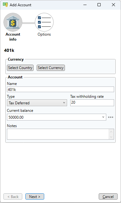Image resolution: width=121 pixels, height=203 pixels.
Task: Click the Current balance label
Action: 20,111
